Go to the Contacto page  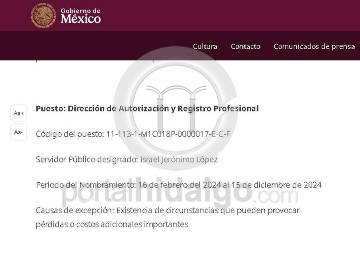click(245, 46)
